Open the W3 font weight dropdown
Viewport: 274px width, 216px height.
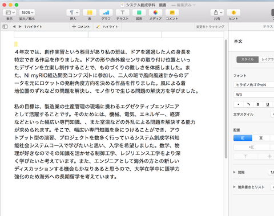pyautogui.click(x=254, y=95)
